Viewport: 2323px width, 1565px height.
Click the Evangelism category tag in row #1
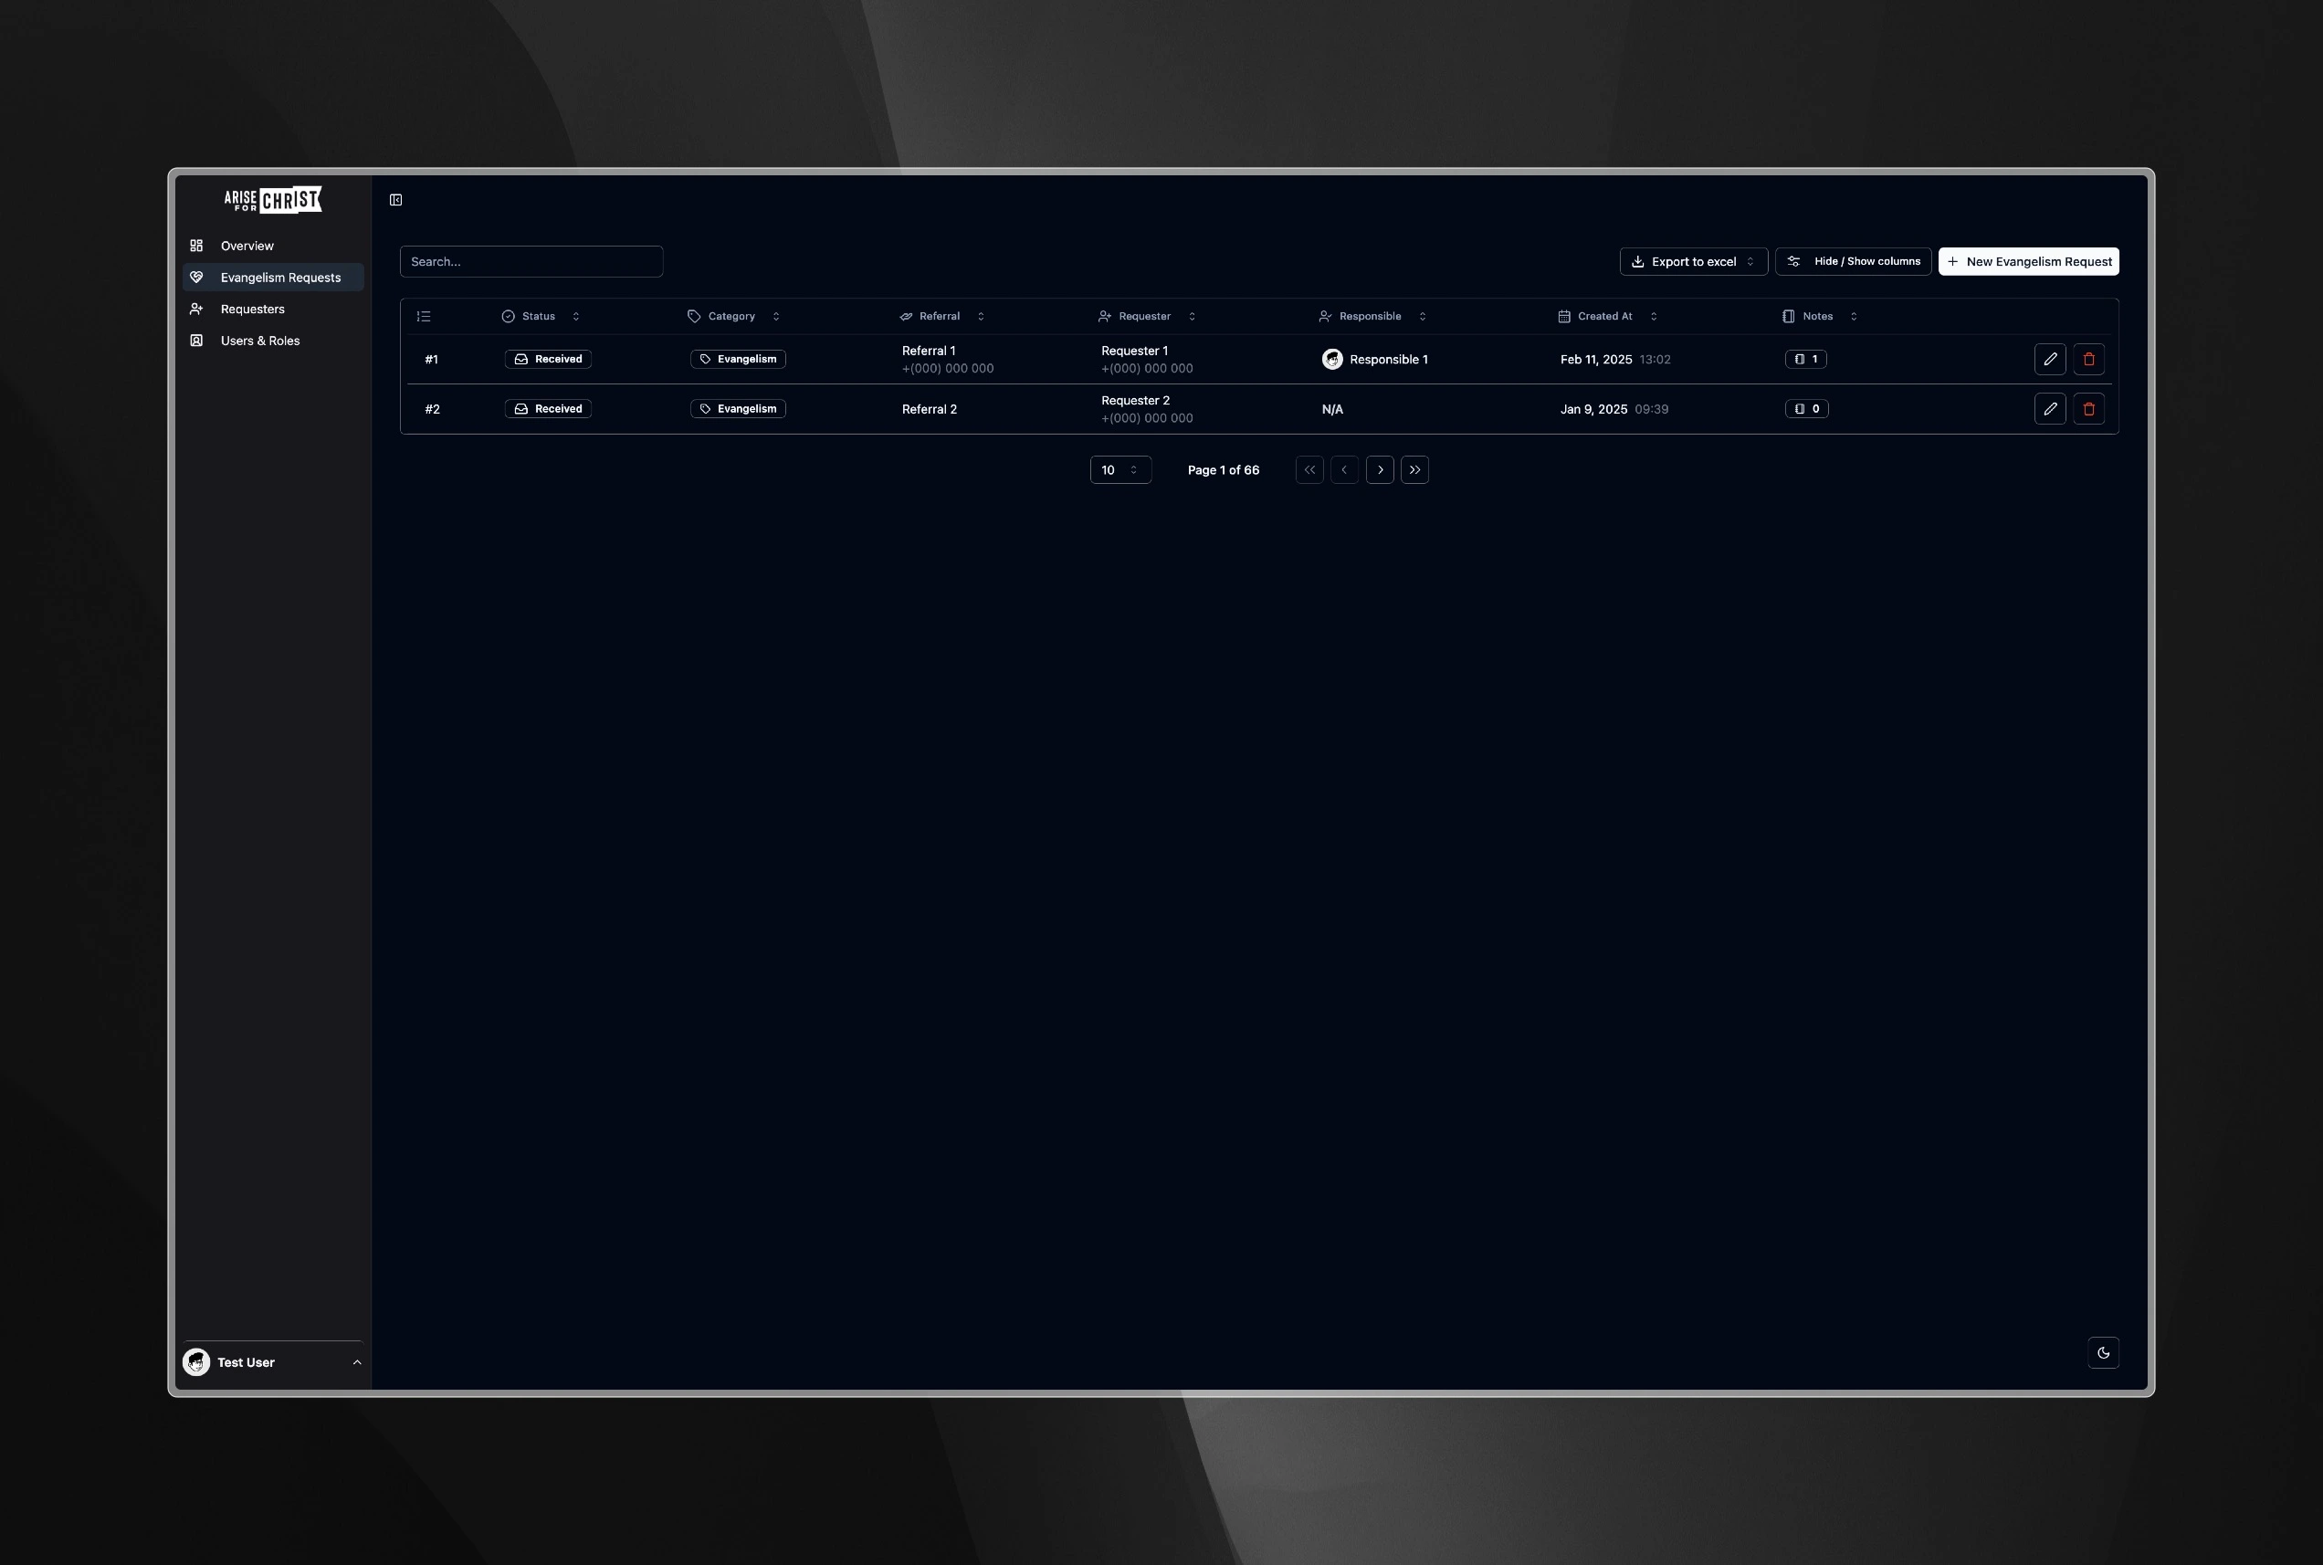pos(739,360)
